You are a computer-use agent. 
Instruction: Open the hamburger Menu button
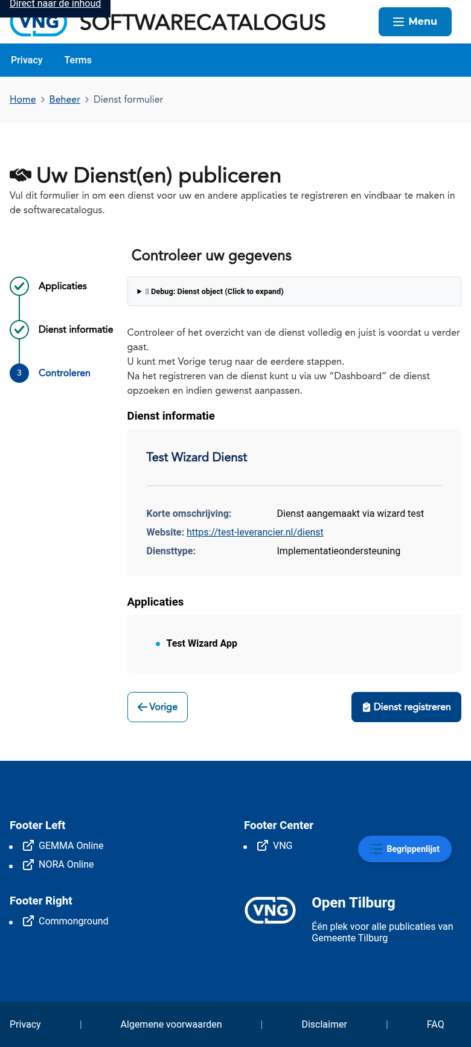(415, 22)
